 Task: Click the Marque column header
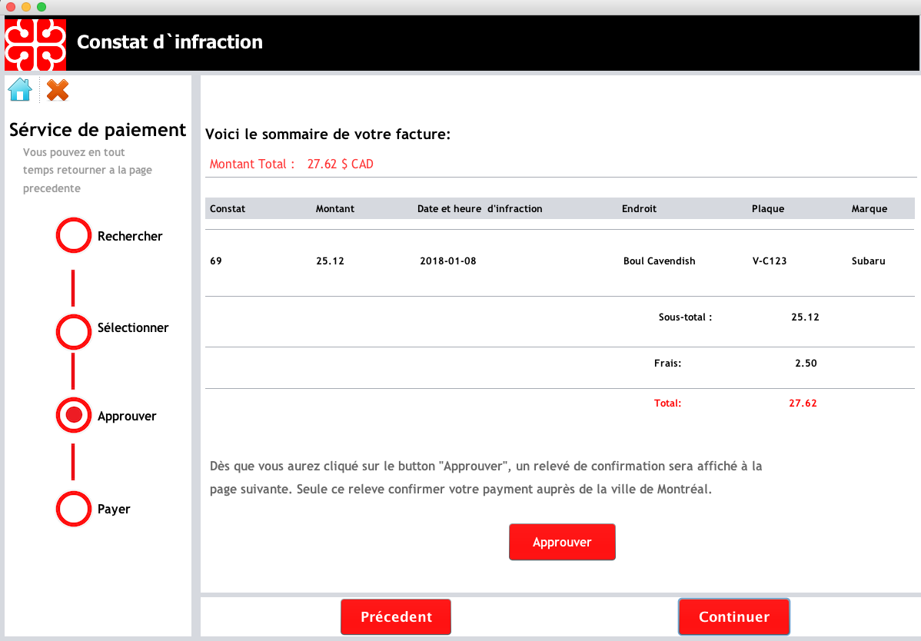click(869, 208)
